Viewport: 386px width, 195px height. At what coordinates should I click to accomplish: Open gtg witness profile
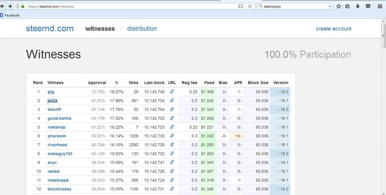click(x=51, y=92)
